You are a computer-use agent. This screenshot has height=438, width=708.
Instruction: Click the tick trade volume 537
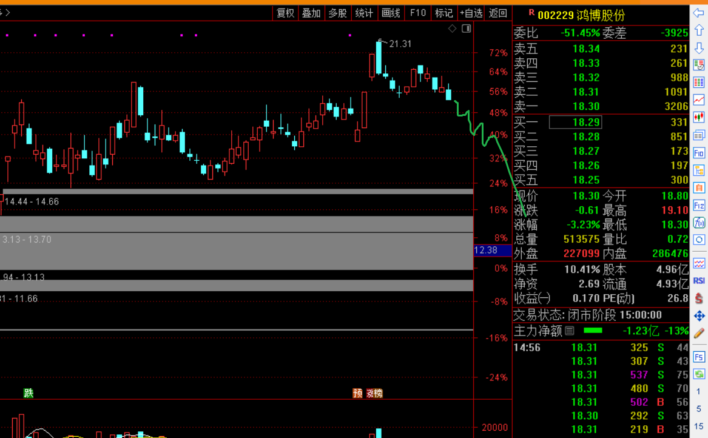tap(639, 375)
